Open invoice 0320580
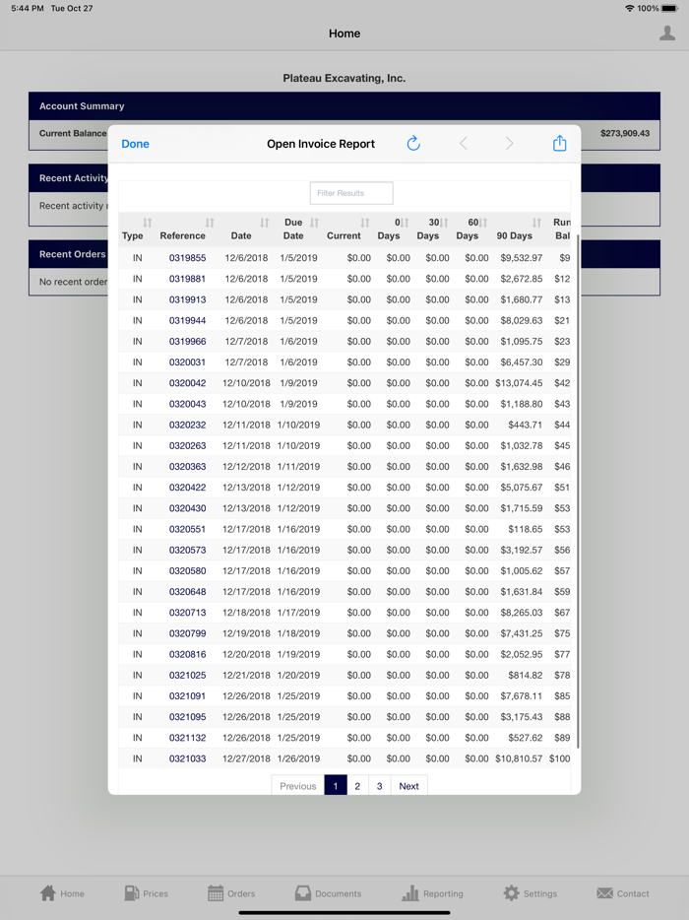 (188, 570)
